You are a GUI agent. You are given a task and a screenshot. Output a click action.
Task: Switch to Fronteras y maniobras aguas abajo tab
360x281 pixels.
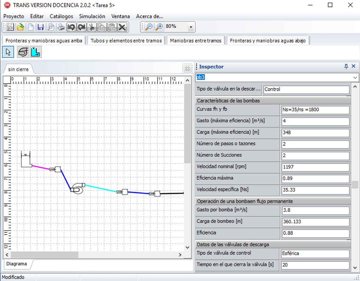[x=267, y=41]
